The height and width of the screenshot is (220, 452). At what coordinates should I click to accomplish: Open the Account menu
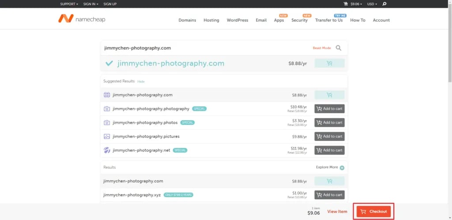[381, 20]
